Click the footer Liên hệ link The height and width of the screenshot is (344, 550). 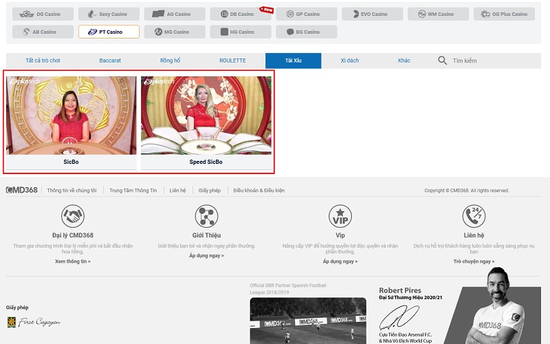point(177,191)
